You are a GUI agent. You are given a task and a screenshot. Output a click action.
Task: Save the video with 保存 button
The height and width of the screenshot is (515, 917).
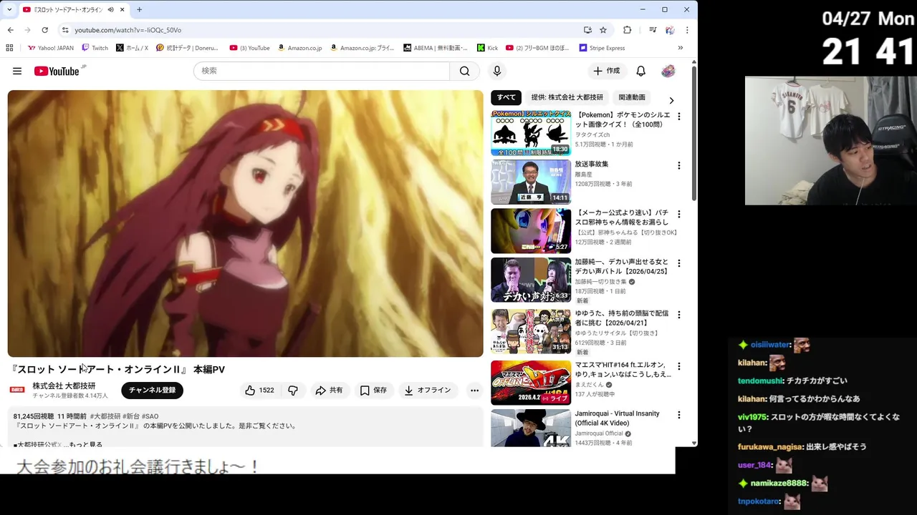[x=373, y=390]
